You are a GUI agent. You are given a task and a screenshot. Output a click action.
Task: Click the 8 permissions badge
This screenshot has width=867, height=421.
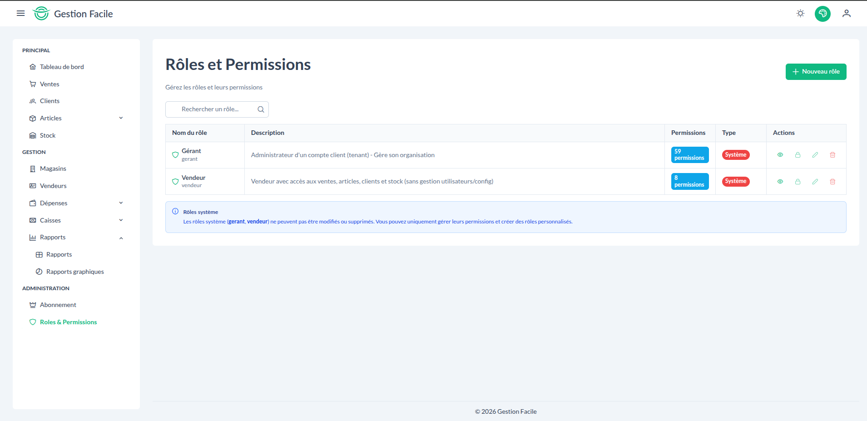tap(690, 182)
